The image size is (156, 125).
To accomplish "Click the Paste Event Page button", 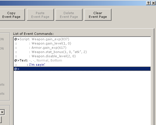I will tap(40, 15).
